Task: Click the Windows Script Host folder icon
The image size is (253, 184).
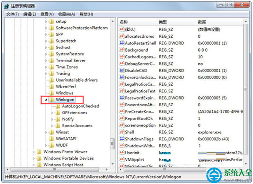Action: click(x=39, y=164)
